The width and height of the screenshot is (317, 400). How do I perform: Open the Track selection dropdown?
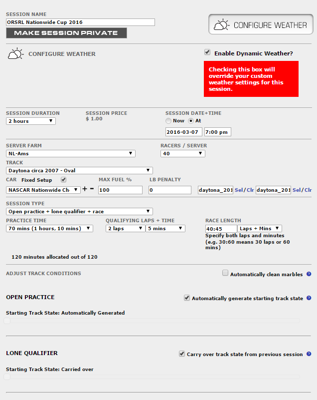[79, 170]
